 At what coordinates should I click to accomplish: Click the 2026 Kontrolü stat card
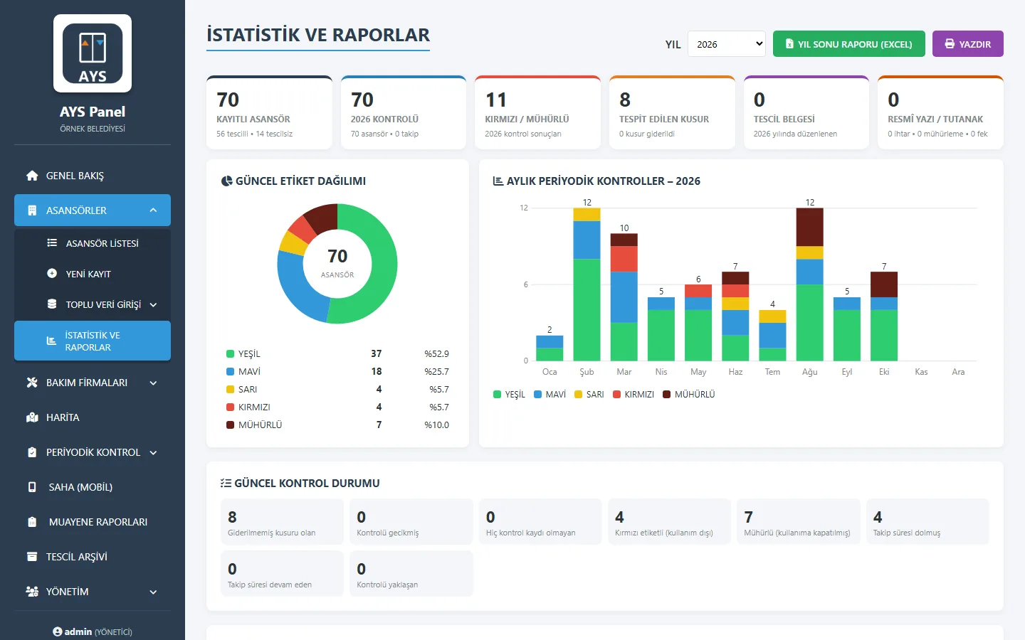click(x=404, y=112)
